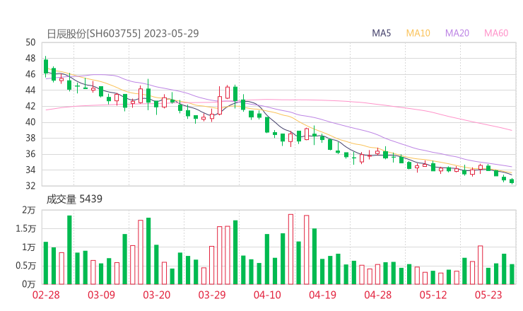Click the 48 price axis label
Image resolution: width=523 pixels, height=311 pixels.
pyautogui.click(x=30, y=59)
